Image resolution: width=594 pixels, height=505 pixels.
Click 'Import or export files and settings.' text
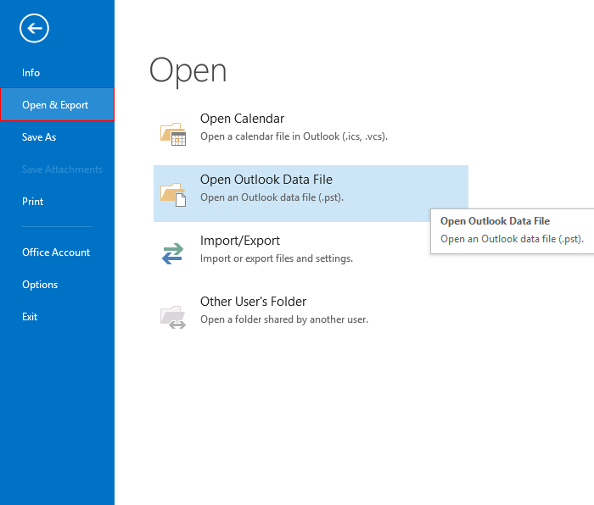[277, 258]
